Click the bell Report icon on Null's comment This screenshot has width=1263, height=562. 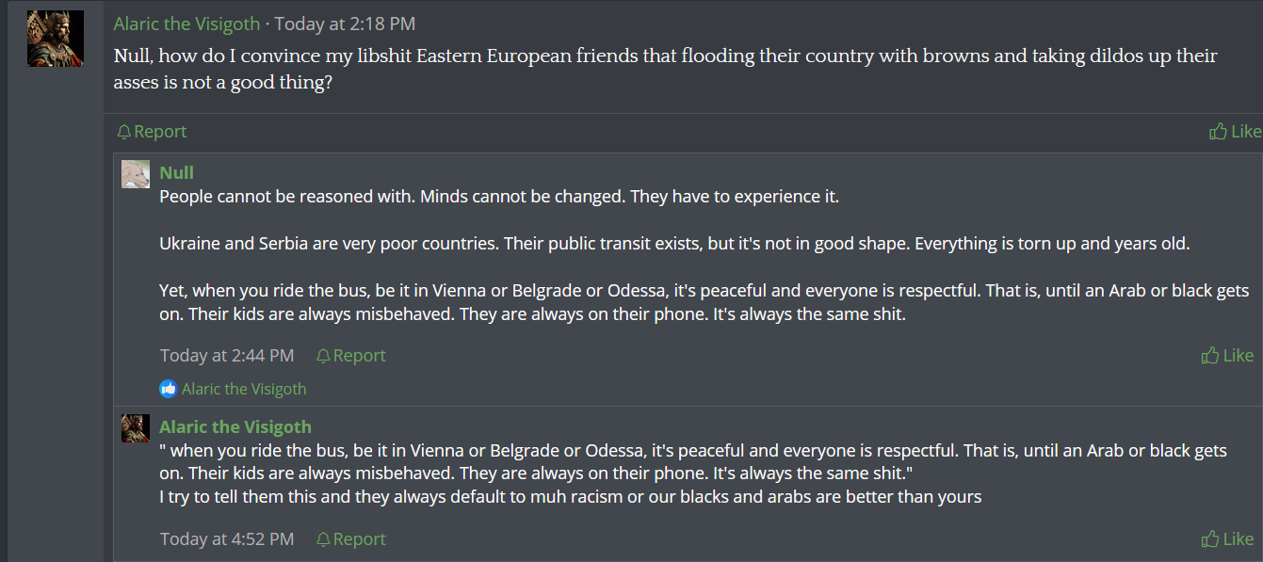click(323, 356)
